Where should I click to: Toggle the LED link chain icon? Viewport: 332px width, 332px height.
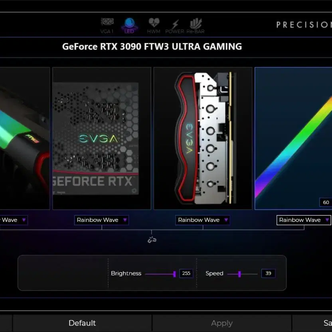[152, 240]
